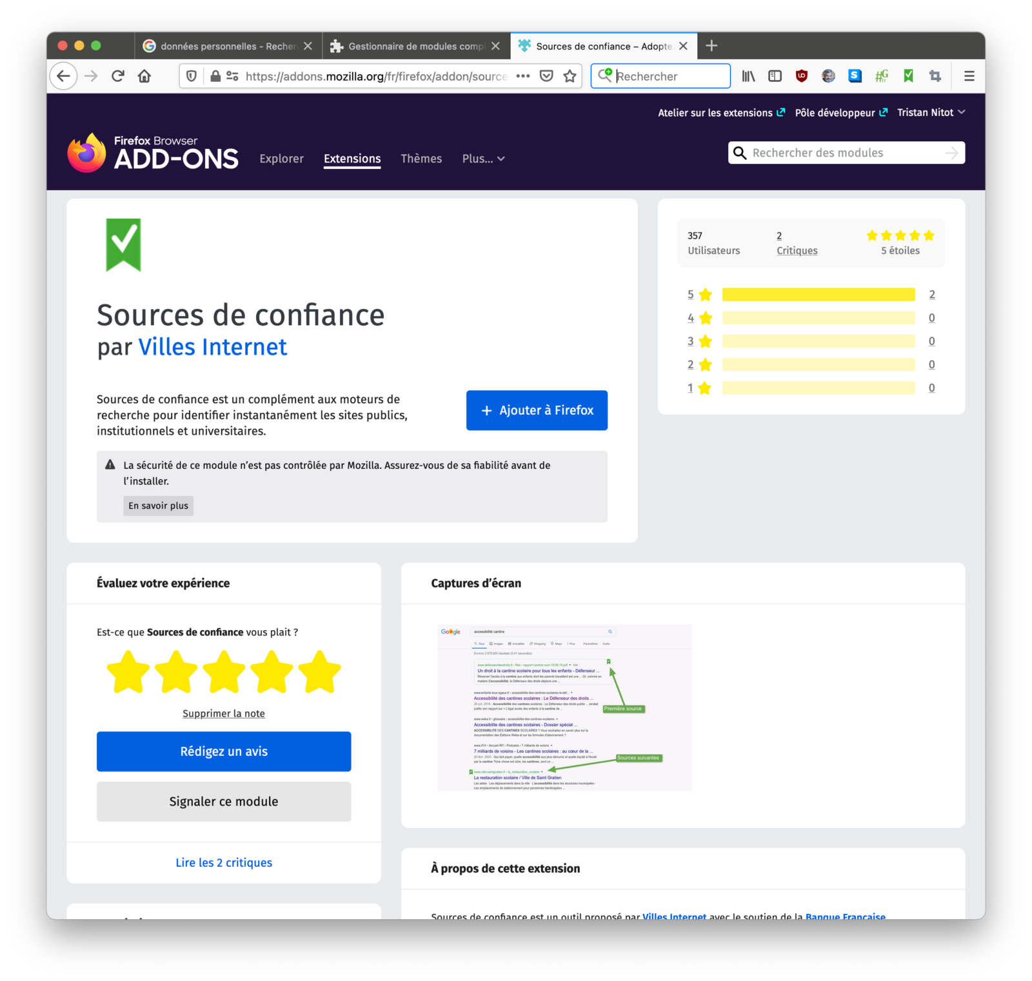Show tracking protection shield info
The image size is (1032, 981).
tap(192, 76)
